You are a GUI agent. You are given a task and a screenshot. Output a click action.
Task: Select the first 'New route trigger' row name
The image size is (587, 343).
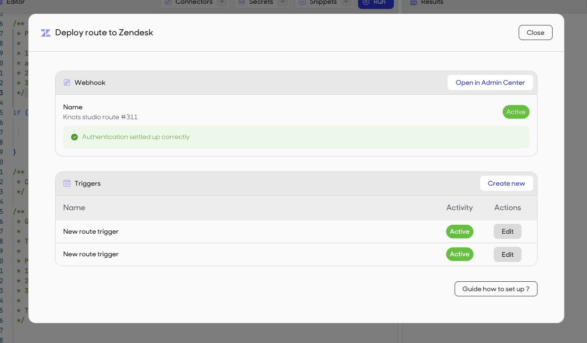pyautogui.click(x=91, y=231)
